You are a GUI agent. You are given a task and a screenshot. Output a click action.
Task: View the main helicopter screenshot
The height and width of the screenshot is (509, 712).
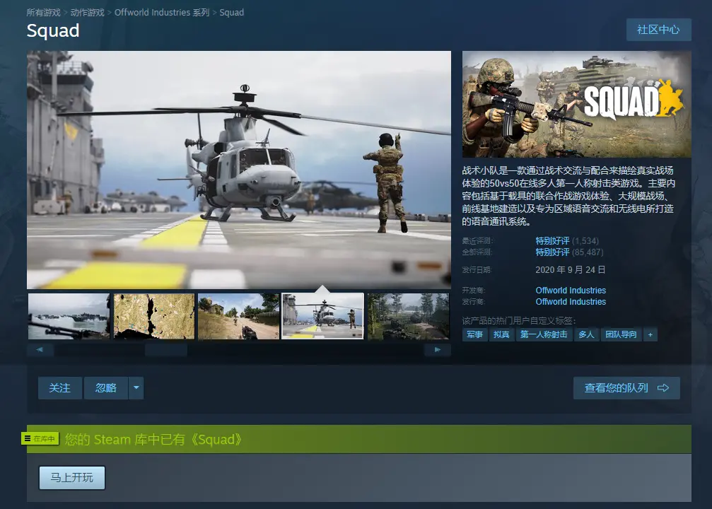coord(239,170)
